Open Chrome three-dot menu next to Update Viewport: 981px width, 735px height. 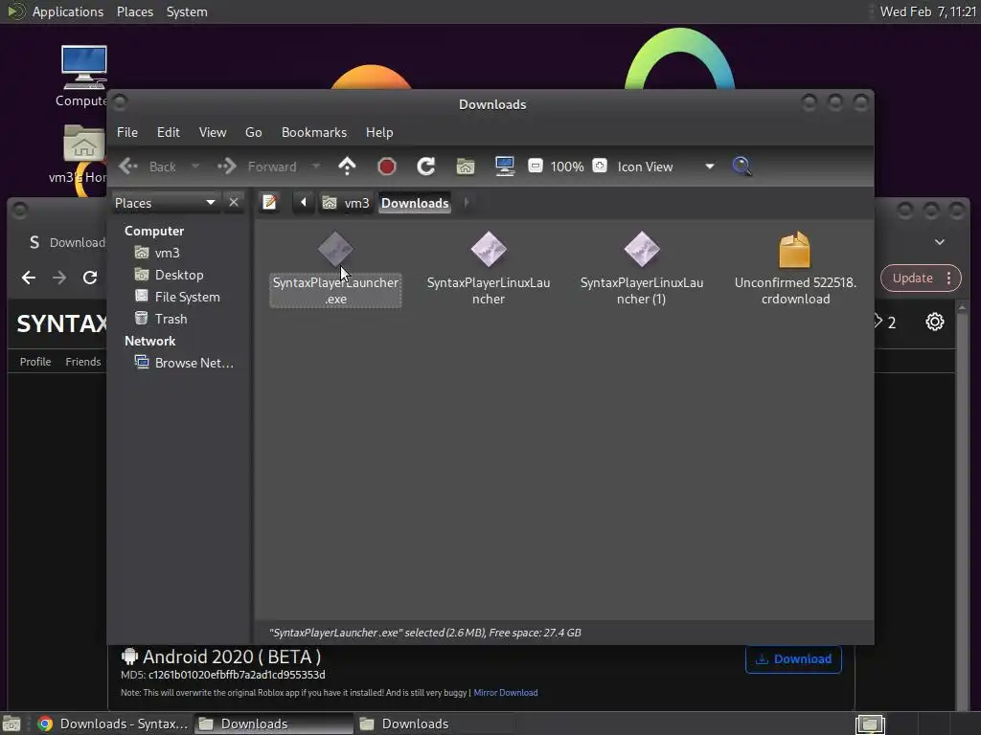pyautogui.click(x=949, y=278)
